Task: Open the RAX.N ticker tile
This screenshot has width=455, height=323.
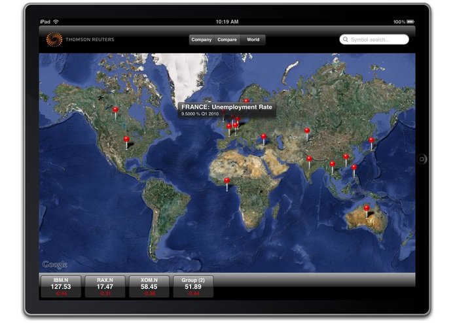Action: click(x=105, y=286)
